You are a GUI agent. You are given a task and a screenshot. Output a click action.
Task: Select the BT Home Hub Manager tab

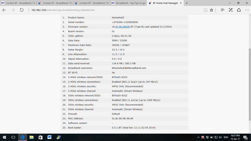163,3
